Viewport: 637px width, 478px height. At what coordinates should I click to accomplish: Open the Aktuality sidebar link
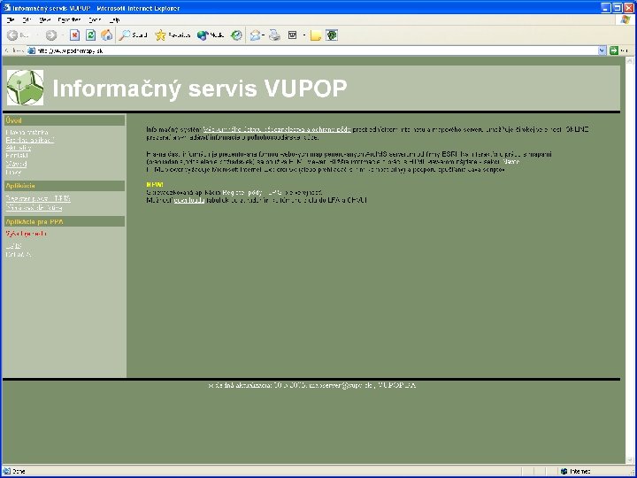[19, 148]
